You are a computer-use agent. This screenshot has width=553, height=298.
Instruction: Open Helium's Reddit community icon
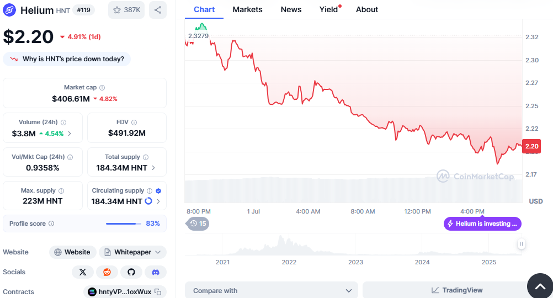point(107,272)
